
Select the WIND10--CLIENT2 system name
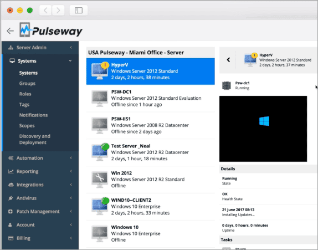point(131,200)
